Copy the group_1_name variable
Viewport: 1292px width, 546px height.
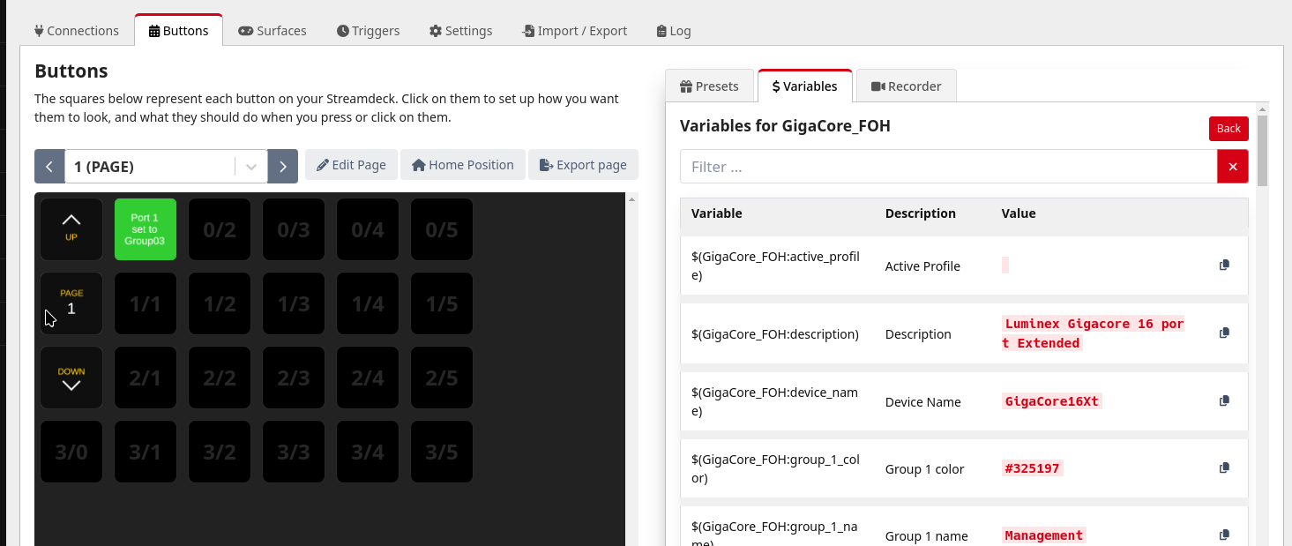(1224, 535)
